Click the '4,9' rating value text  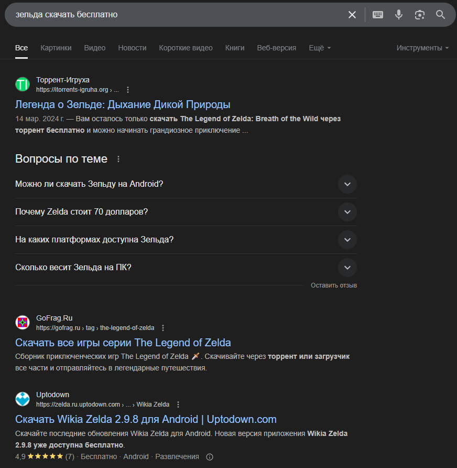pos(20,456)
